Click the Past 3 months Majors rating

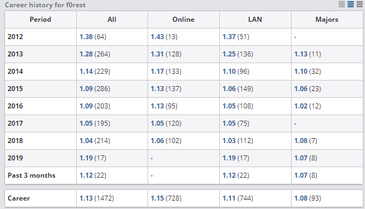point(301,175)
